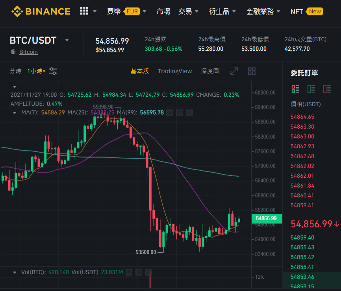Select bid price 54855.42
Viewport: 341px width, 291px height.
pyautogui.click(x=302, y=257)
